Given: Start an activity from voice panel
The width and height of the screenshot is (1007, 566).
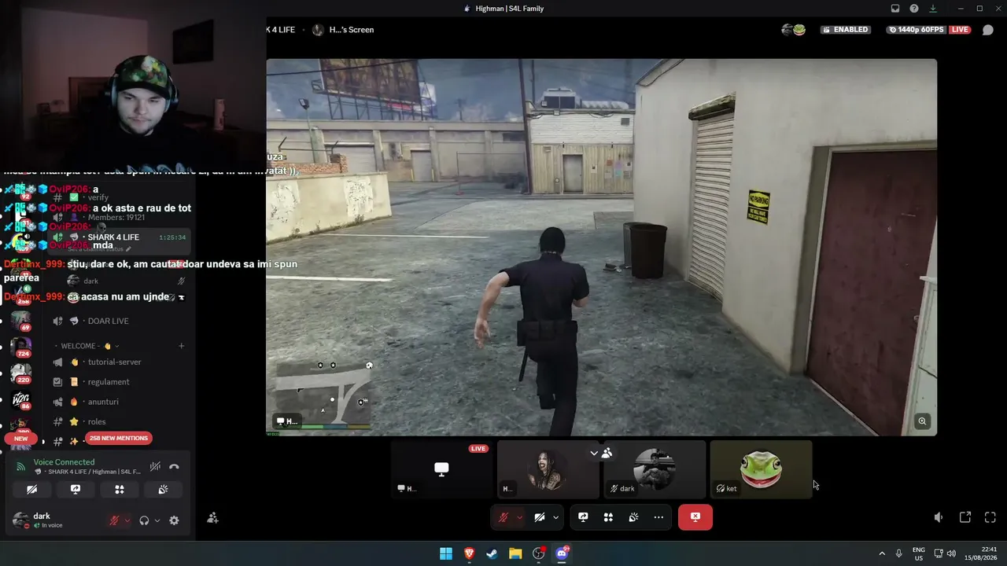Looking at the screenshot, I should point(120,489).
